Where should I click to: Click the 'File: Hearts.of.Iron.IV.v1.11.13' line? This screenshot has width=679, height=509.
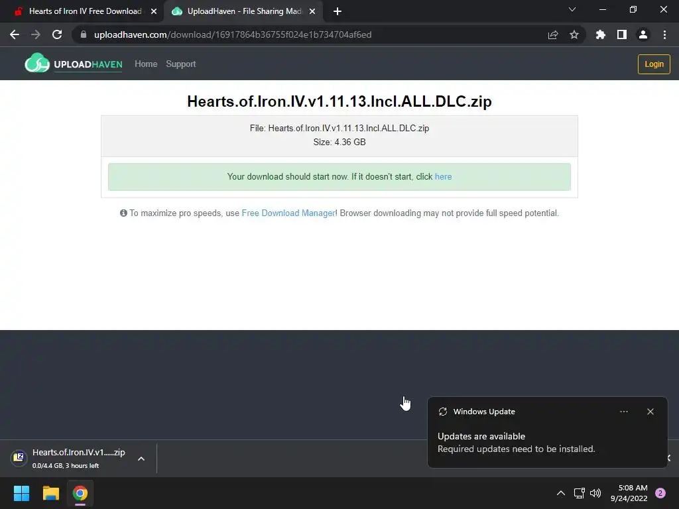click(339, 128)
